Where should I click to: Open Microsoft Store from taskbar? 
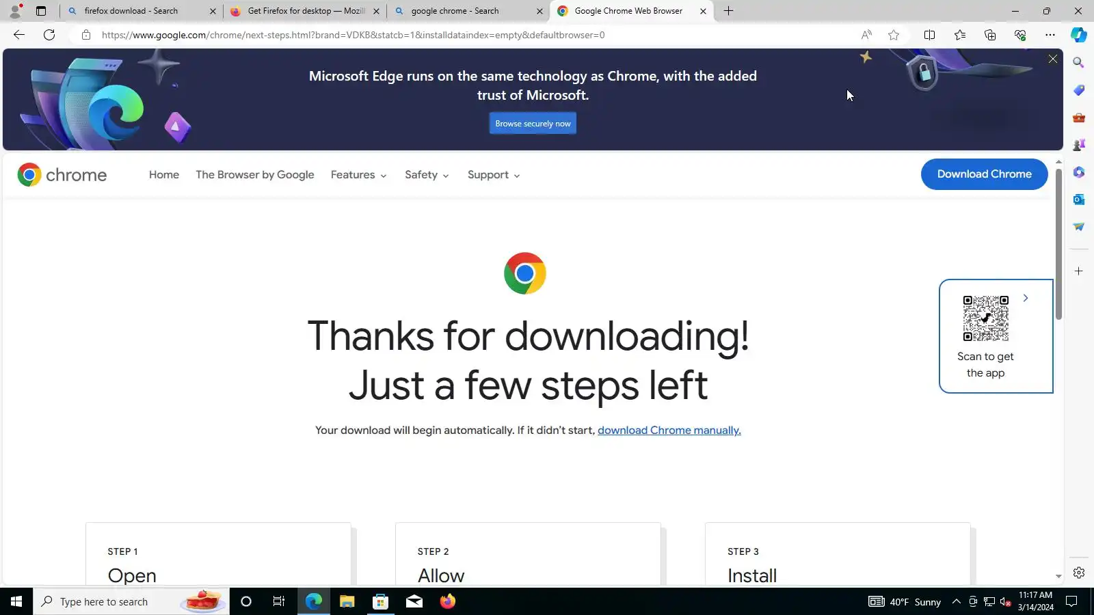[381, 601]
